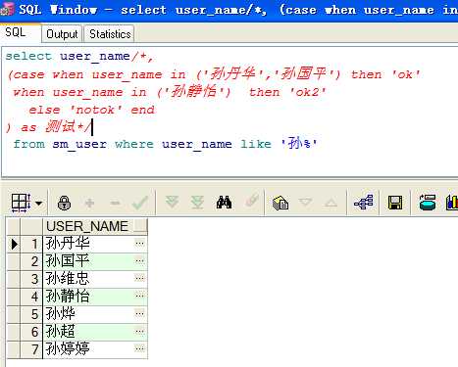This screenshot has height=367, width=458.
Task: Click the 'notok' string in SQL editor
Action: point(96,110)
